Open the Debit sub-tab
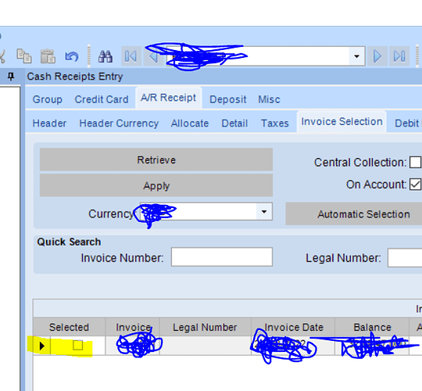This screenshot has height=391, width=422. pos(408,124)
